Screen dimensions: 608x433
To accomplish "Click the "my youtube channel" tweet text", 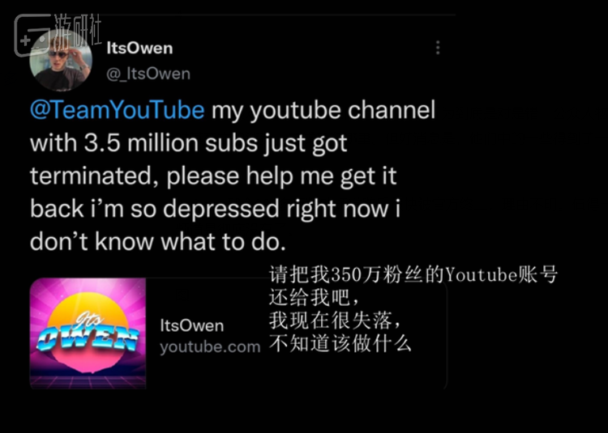I will pos(323,111).
